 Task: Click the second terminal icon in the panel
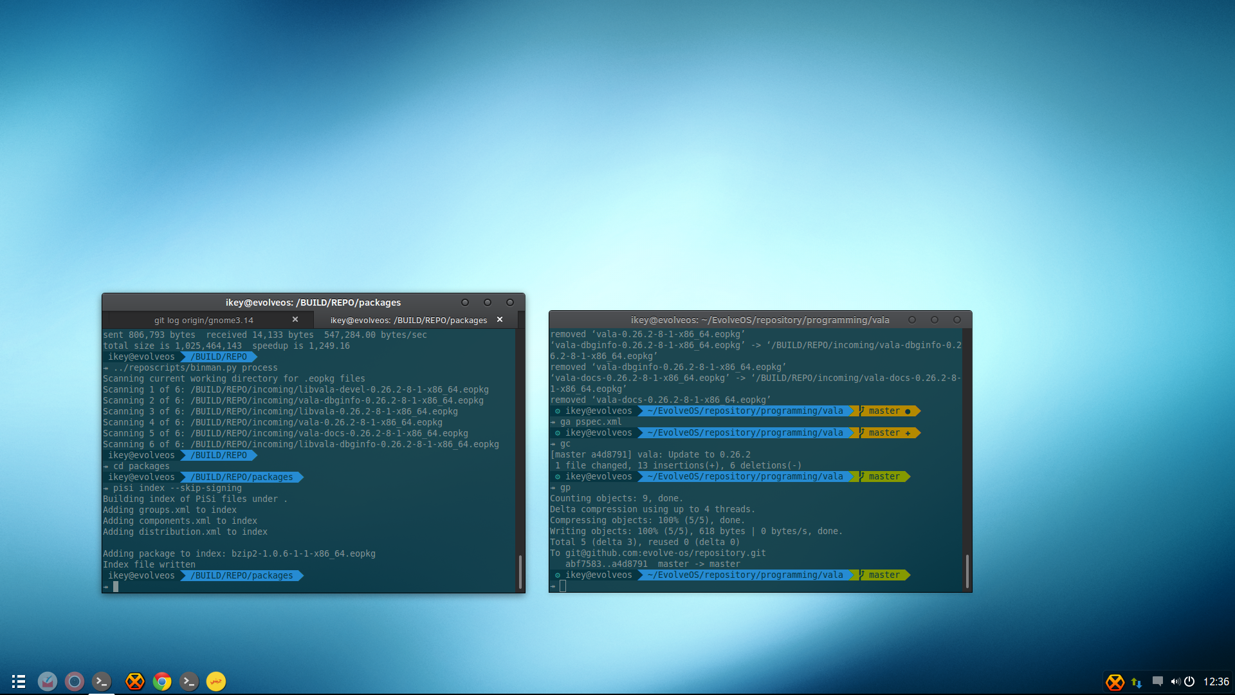click(189, 681)
